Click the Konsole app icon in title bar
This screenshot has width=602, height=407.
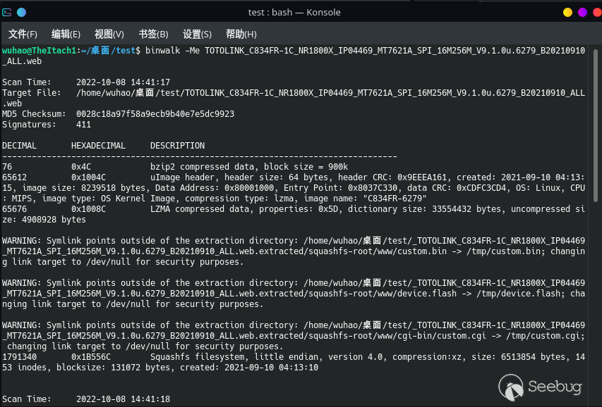point(7,12)
